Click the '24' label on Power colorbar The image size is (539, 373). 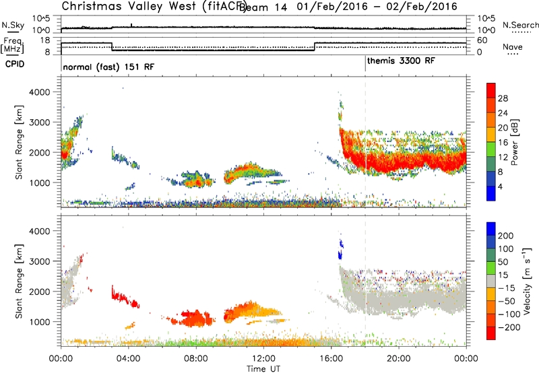coord(503,113)
